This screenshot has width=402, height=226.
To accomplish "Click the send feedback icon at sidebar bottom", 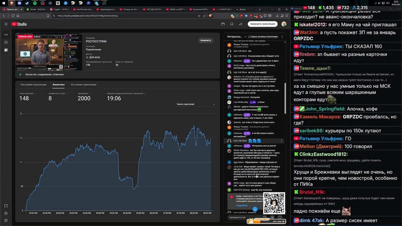I will pos(6,221).
